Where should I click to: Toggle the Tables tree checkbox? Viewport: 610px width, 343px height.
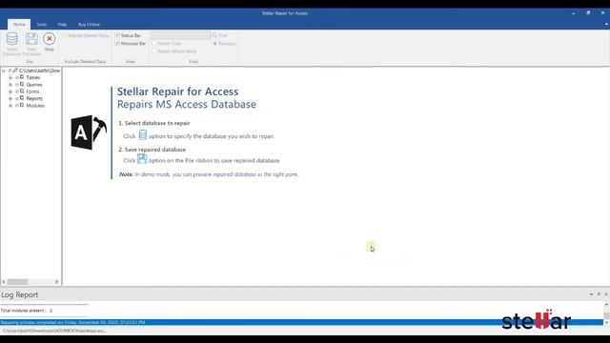17,77
